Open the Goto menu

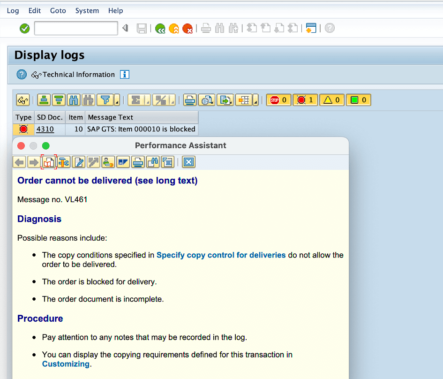coord(58,11)
